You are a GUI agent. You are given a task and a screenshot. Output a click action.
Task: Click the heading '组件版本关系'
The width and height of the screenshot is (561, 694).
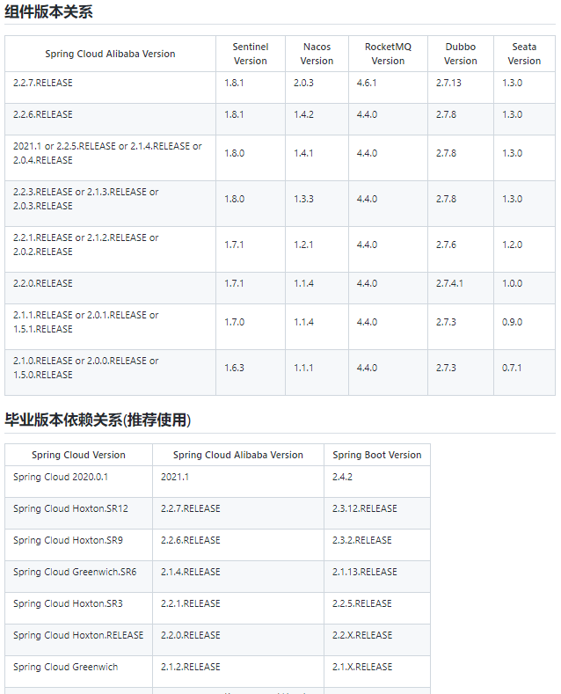[48, 12]
